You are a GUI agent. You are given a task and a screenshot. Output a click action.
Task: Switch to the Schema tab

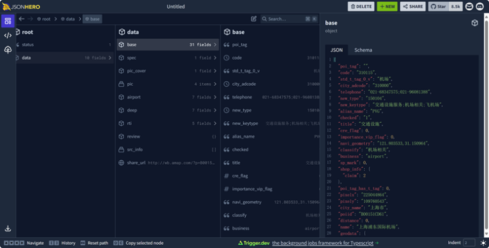coord(363,50)
